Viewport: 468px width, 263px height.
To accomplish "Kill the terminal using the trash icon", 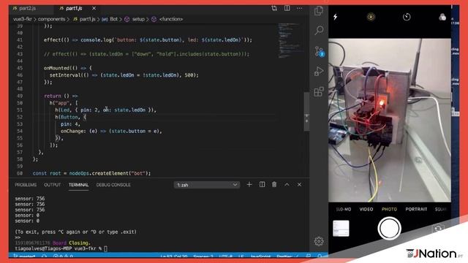I will (x=274, y=185).
